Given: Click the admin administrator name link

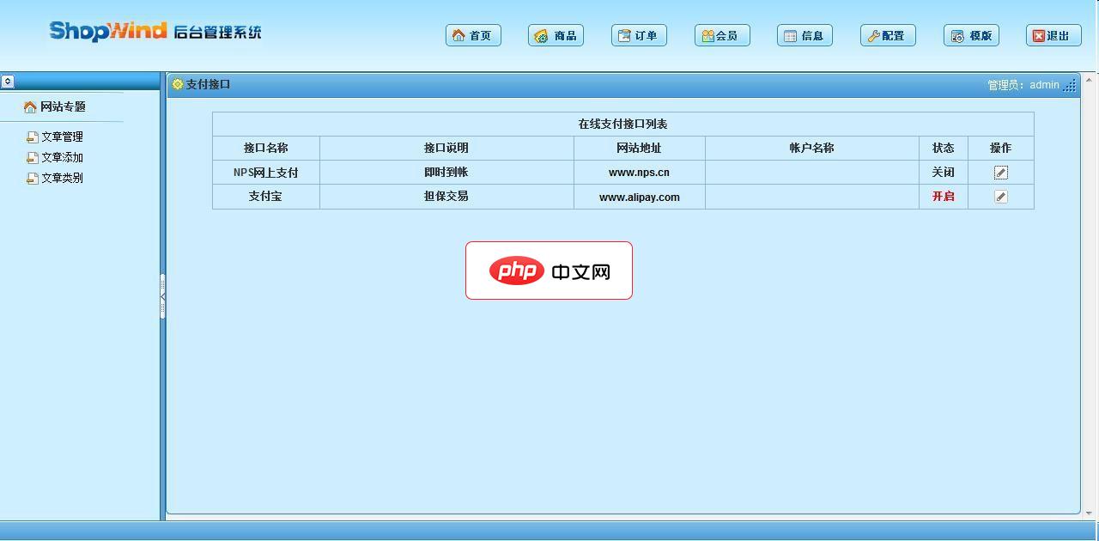Looking at the screenshot, I should 1044,84.
